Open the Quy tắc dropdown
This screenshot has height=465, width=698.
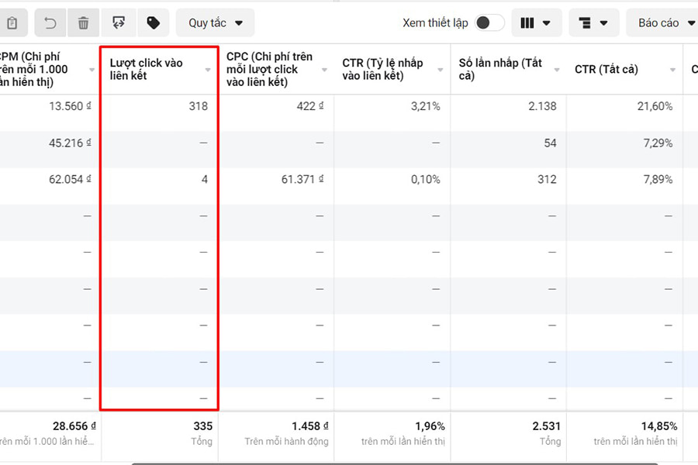click(215, 23)
